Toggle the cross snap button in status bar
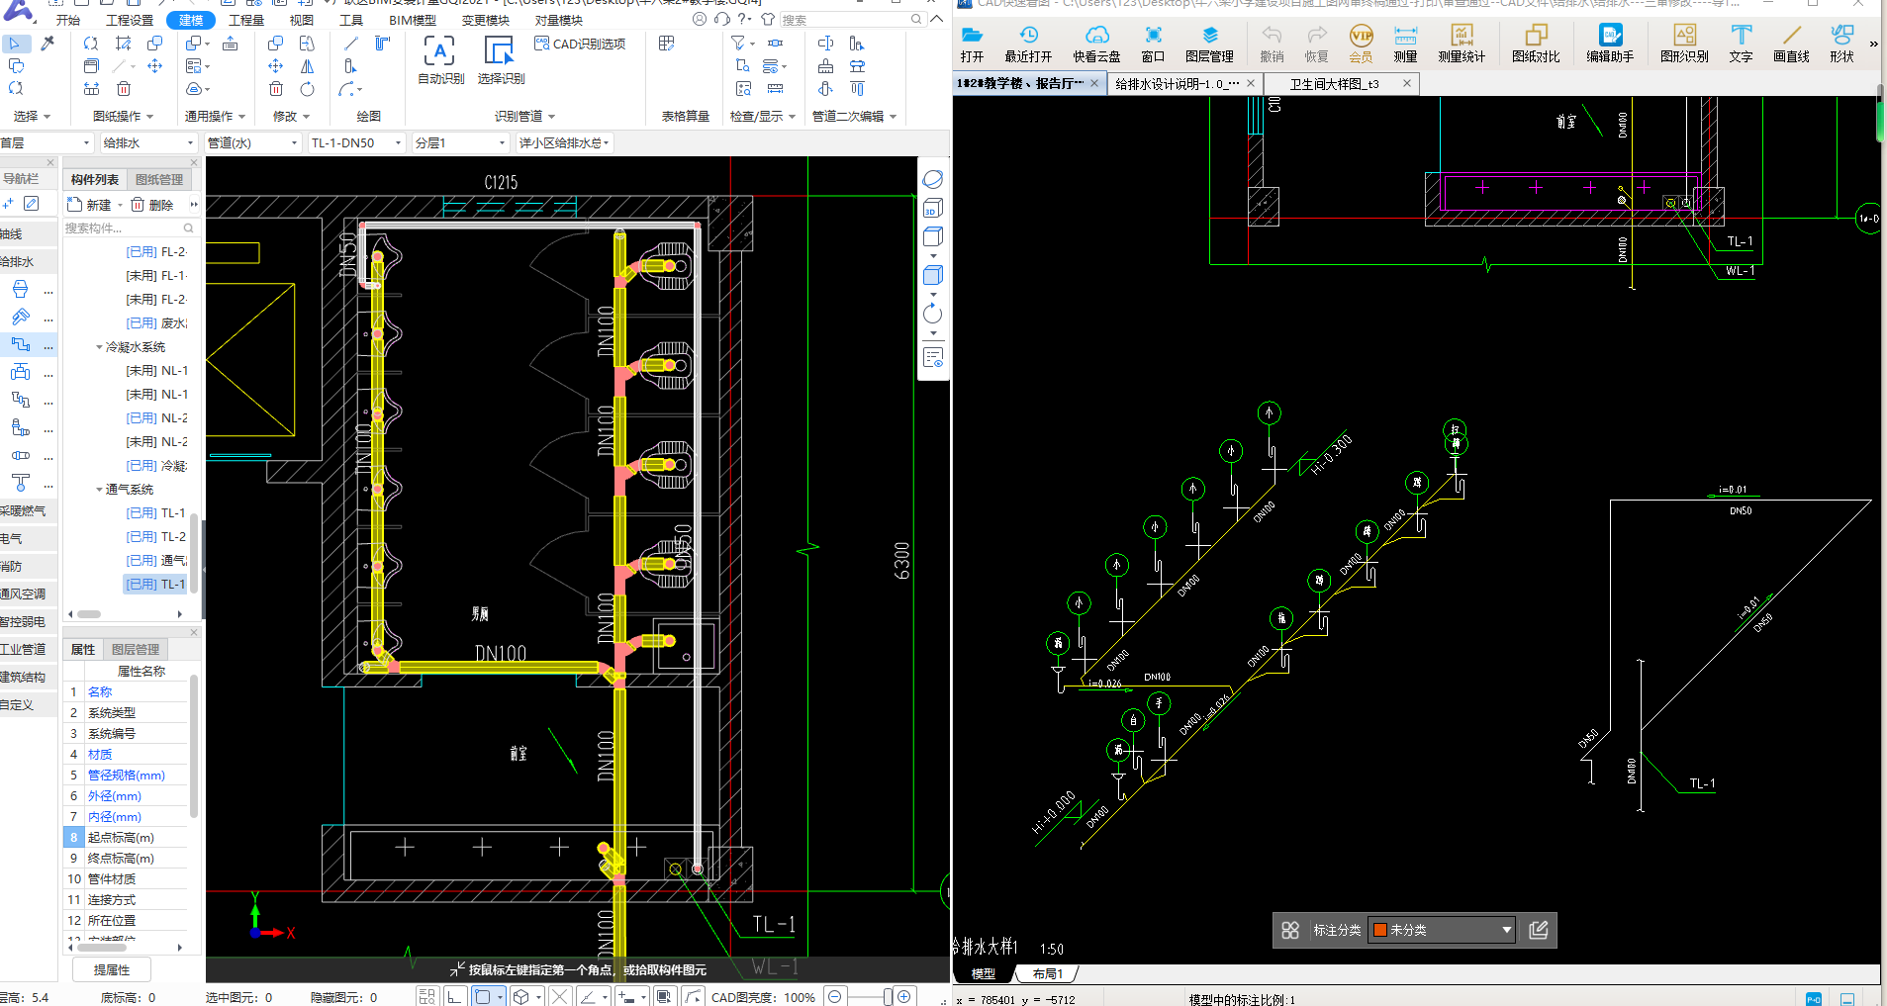The image size is (1887, 1006). (x=559, y=996)
